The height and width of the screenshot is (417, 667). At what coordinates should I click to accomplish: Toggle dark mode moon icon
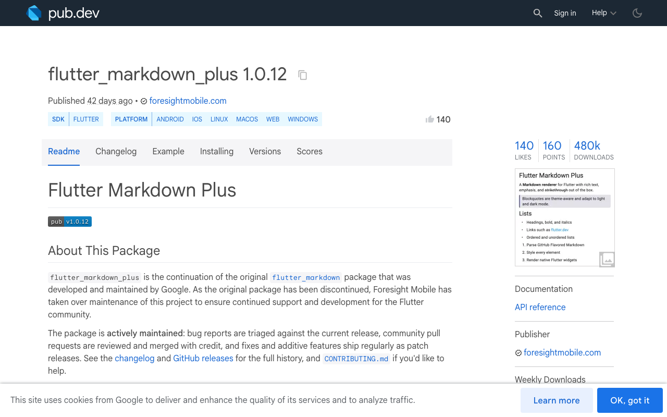[637, 13]
